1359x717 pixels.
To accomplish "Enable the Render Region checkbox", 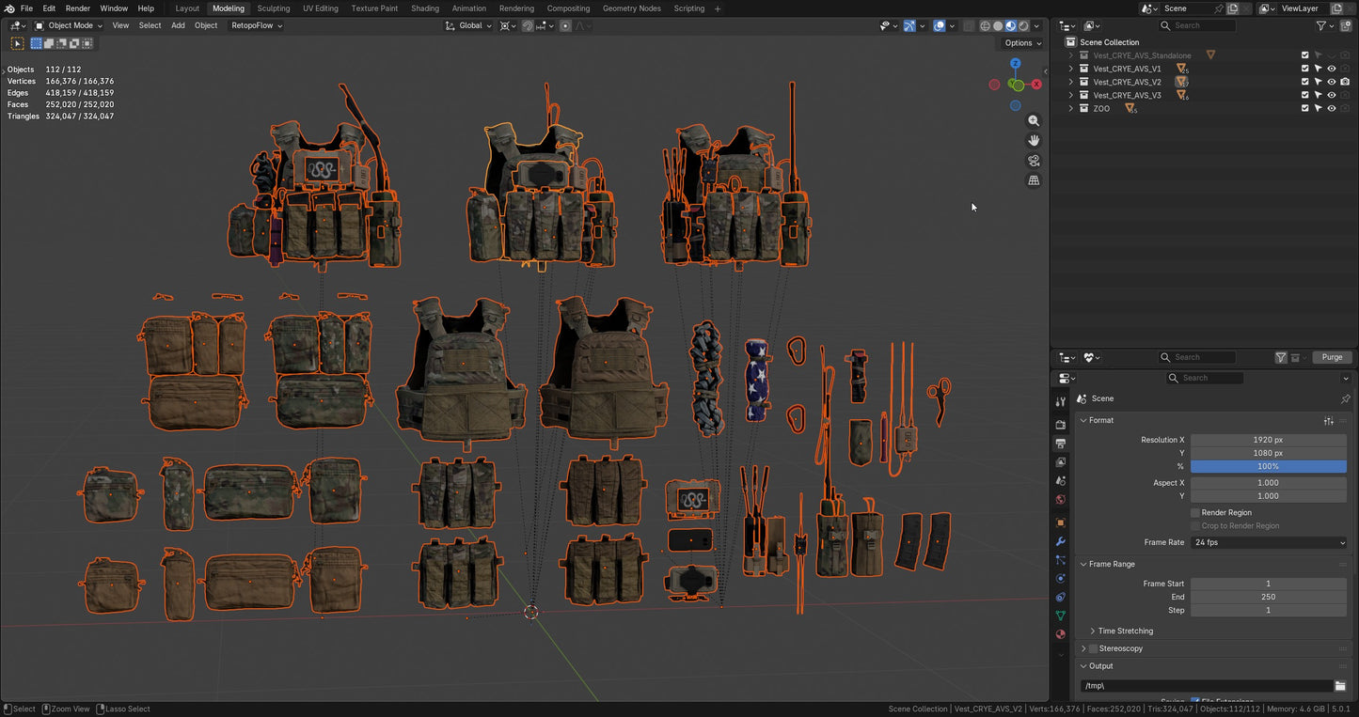I will click(x=1195, y=513).
